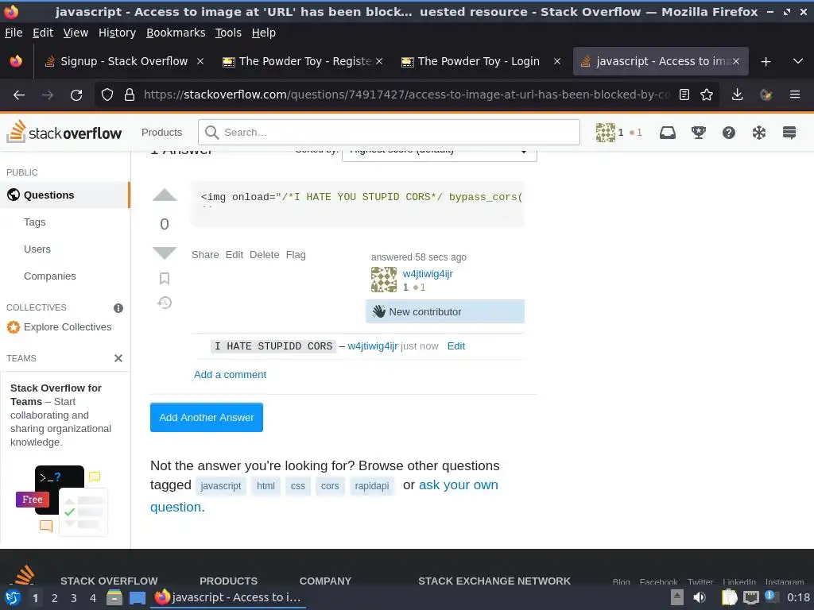Switch to workspace 2 in taskbar

55,597
